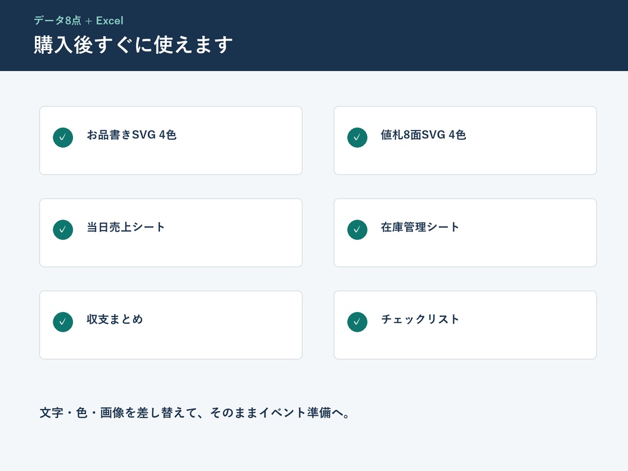Screen dimensions: 628x471
Task: Click the 収支まとめ label
Action: [115, 319]
